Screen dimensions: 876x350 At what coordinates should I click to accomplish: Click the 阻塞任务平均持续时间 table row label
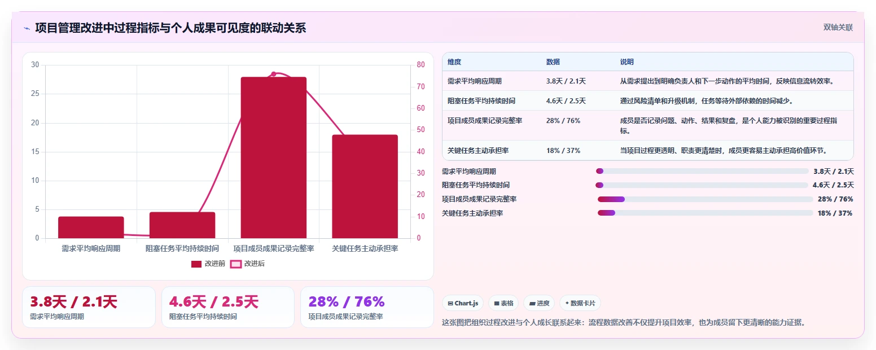coord(481,101)
